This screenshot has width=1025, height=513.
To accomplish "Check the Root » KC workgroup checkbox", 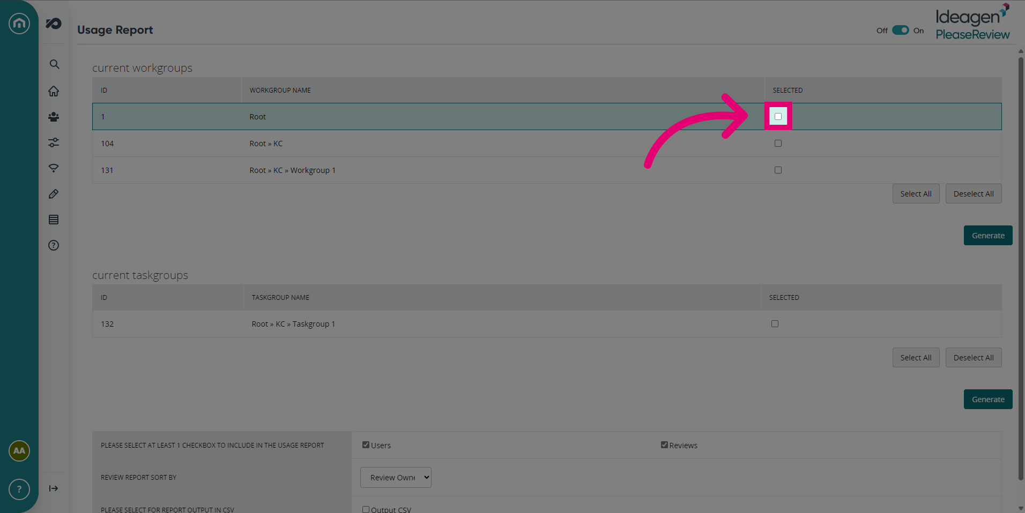I will pos(778,143).
